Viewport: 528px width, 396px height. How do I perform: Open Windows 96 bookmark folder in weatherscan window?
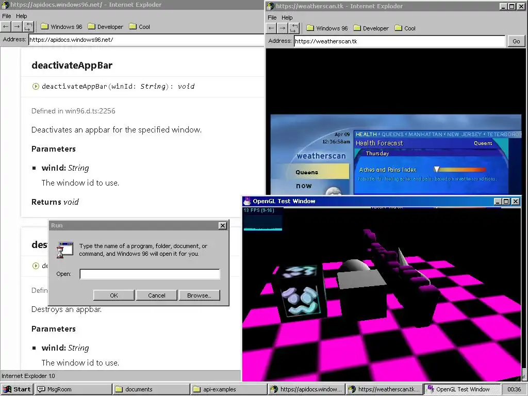click(x=327, y=28)
